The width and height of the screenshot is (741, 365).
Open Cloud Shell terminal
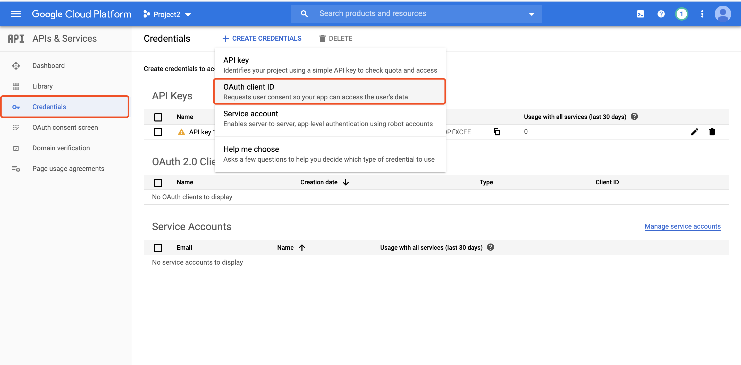640,14
